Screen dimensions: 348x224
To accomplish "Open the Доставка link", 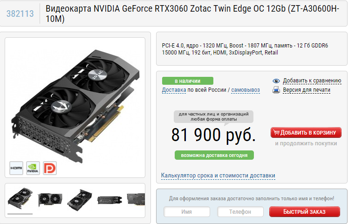I will [174, 90].
